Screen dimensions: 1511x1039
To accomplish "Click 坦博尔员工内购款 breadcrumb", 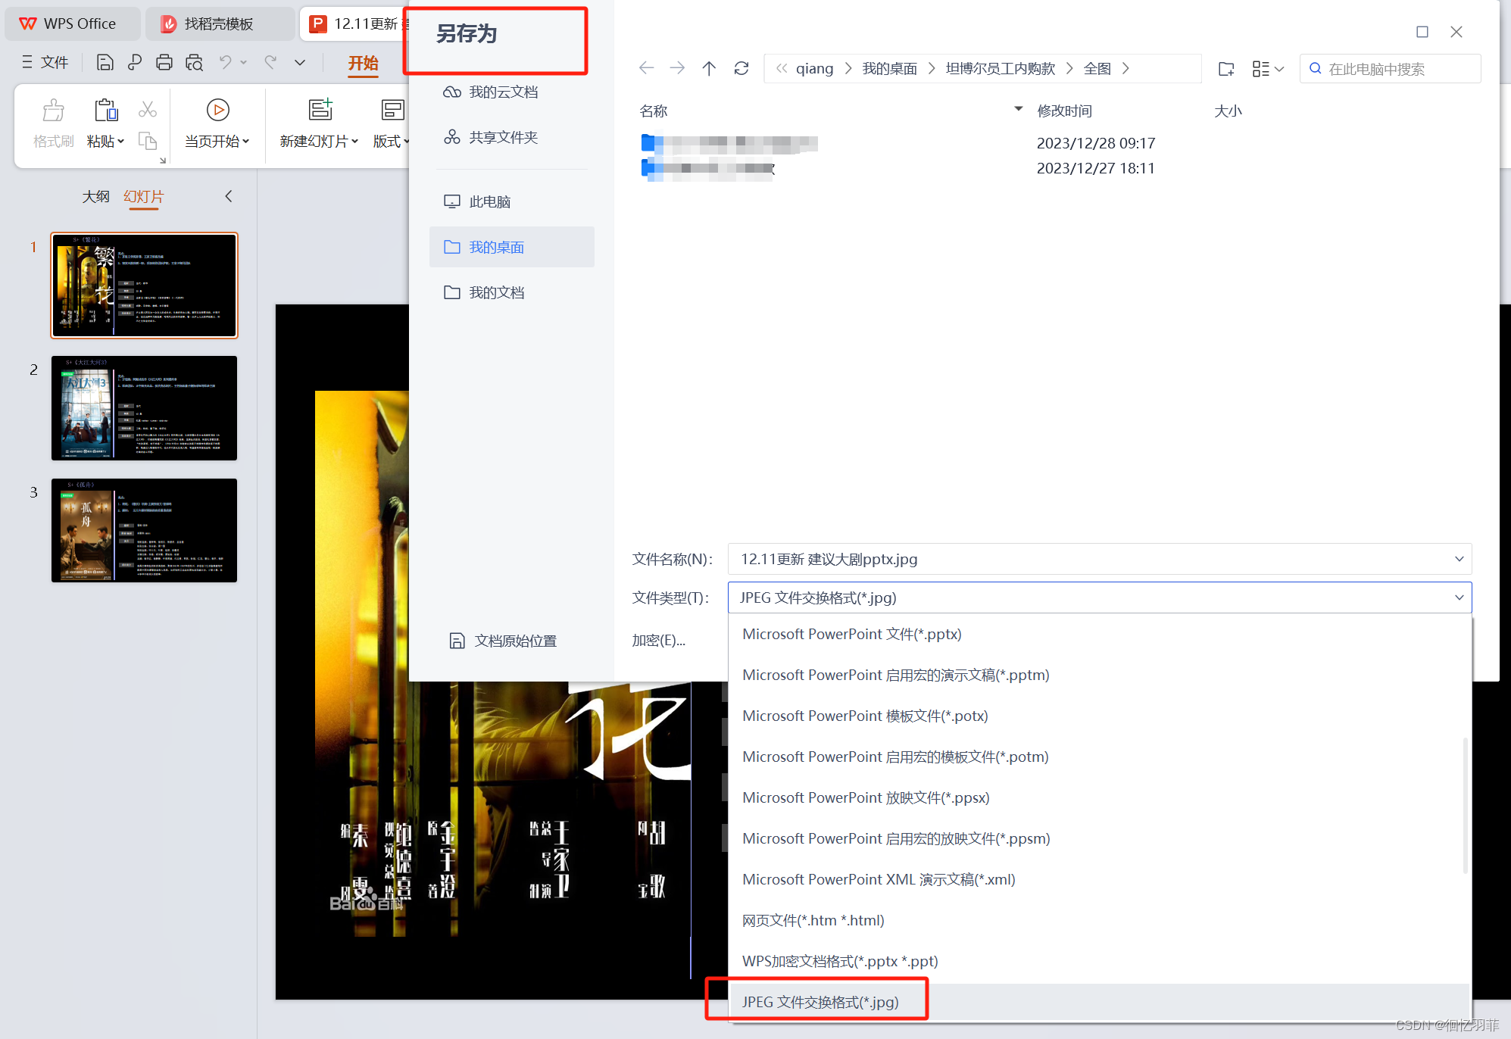I will [1000, 68].
